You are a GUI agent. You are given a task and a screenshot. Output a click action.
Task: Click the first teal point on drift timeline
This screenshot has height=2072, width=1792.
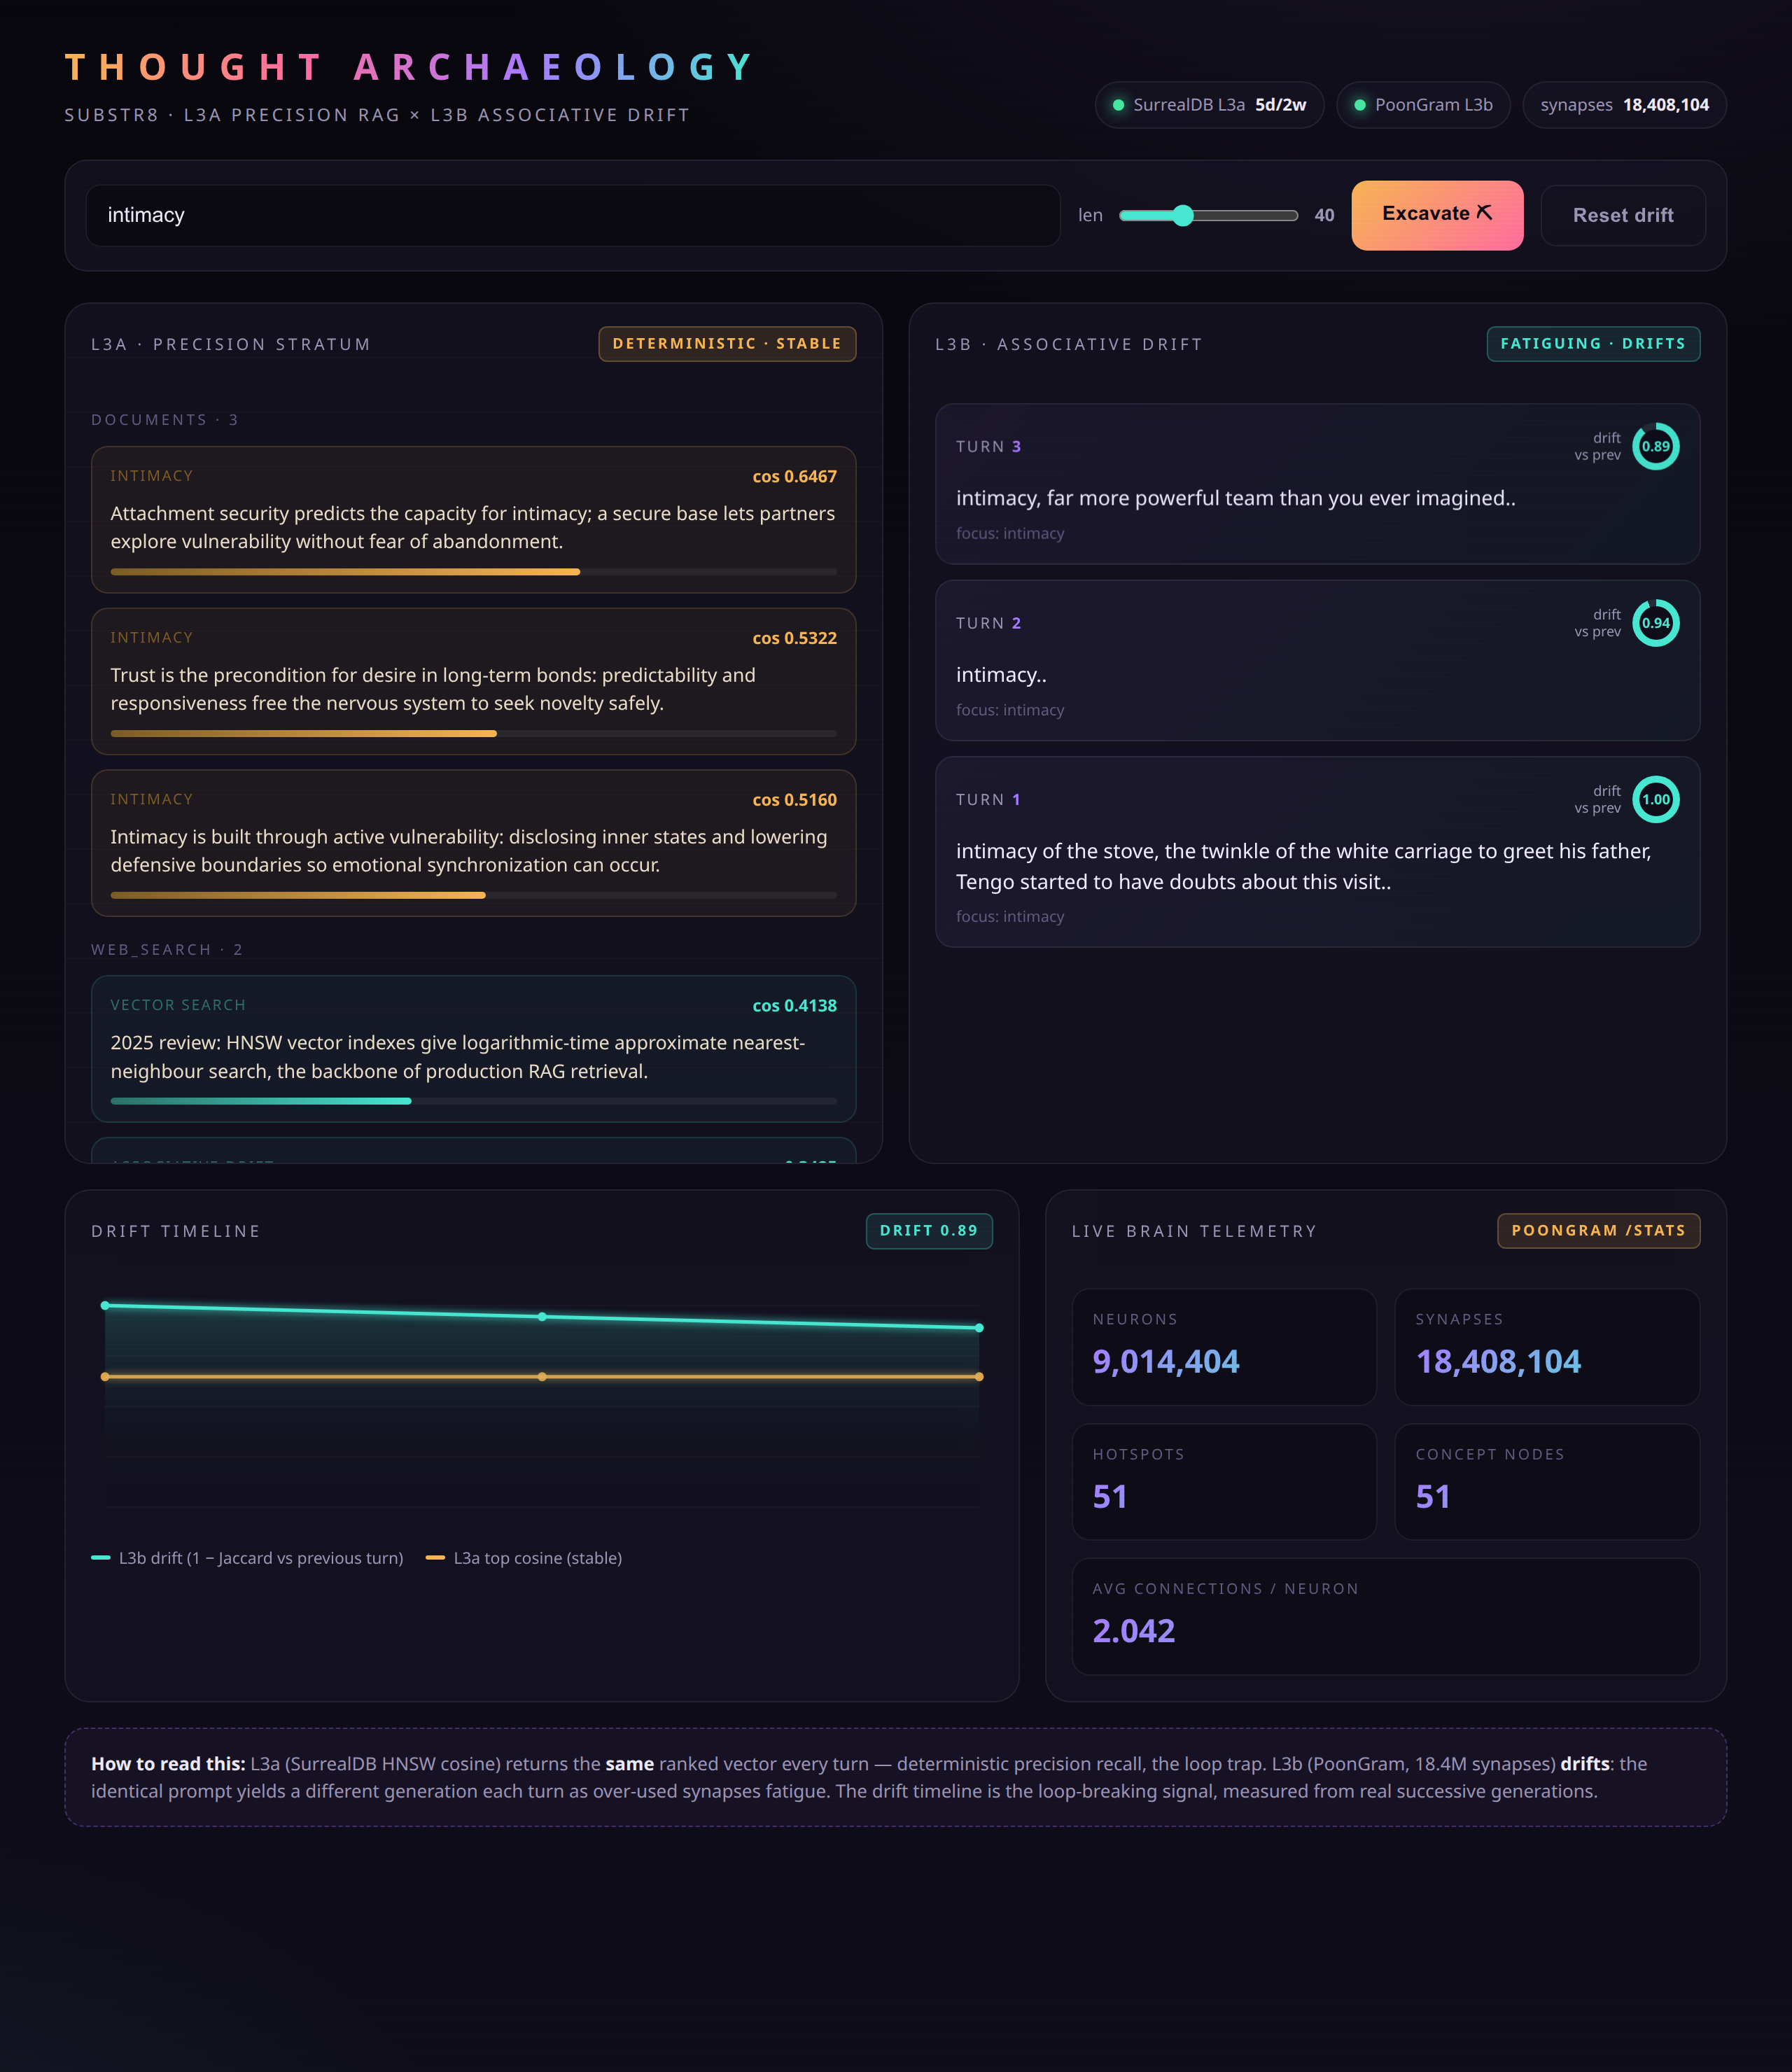(x=105, y=1306)
